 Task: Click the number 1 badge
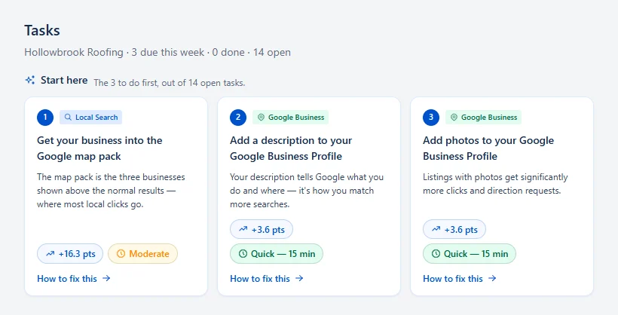pos(45,117)
